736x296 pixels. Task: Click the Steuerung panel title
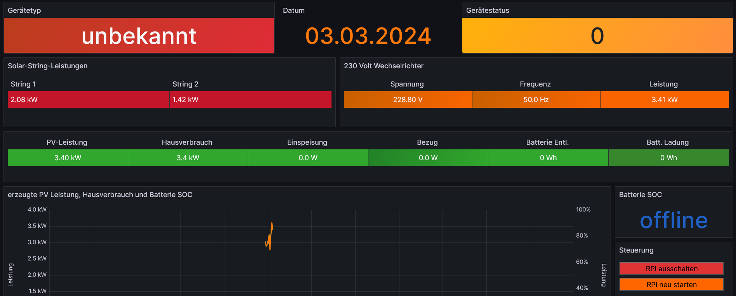(636, 250)
